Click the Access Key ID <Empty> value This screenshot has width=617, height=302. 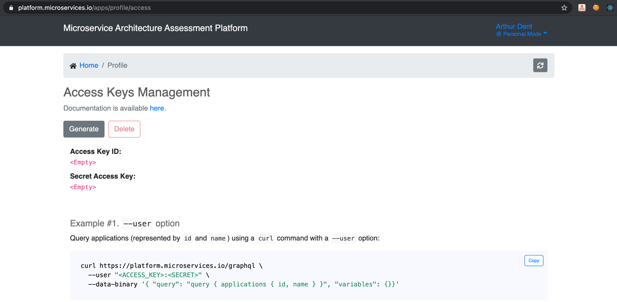[x=83, y=162]
